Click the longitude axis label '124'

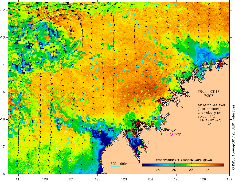[150, 179]
